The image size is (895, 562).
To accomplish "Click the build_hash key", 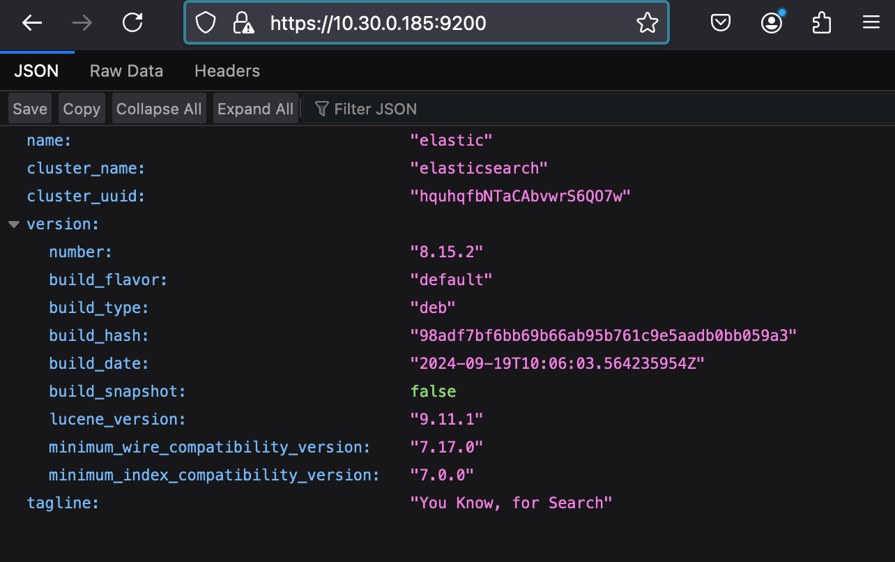I will [99, 336].
